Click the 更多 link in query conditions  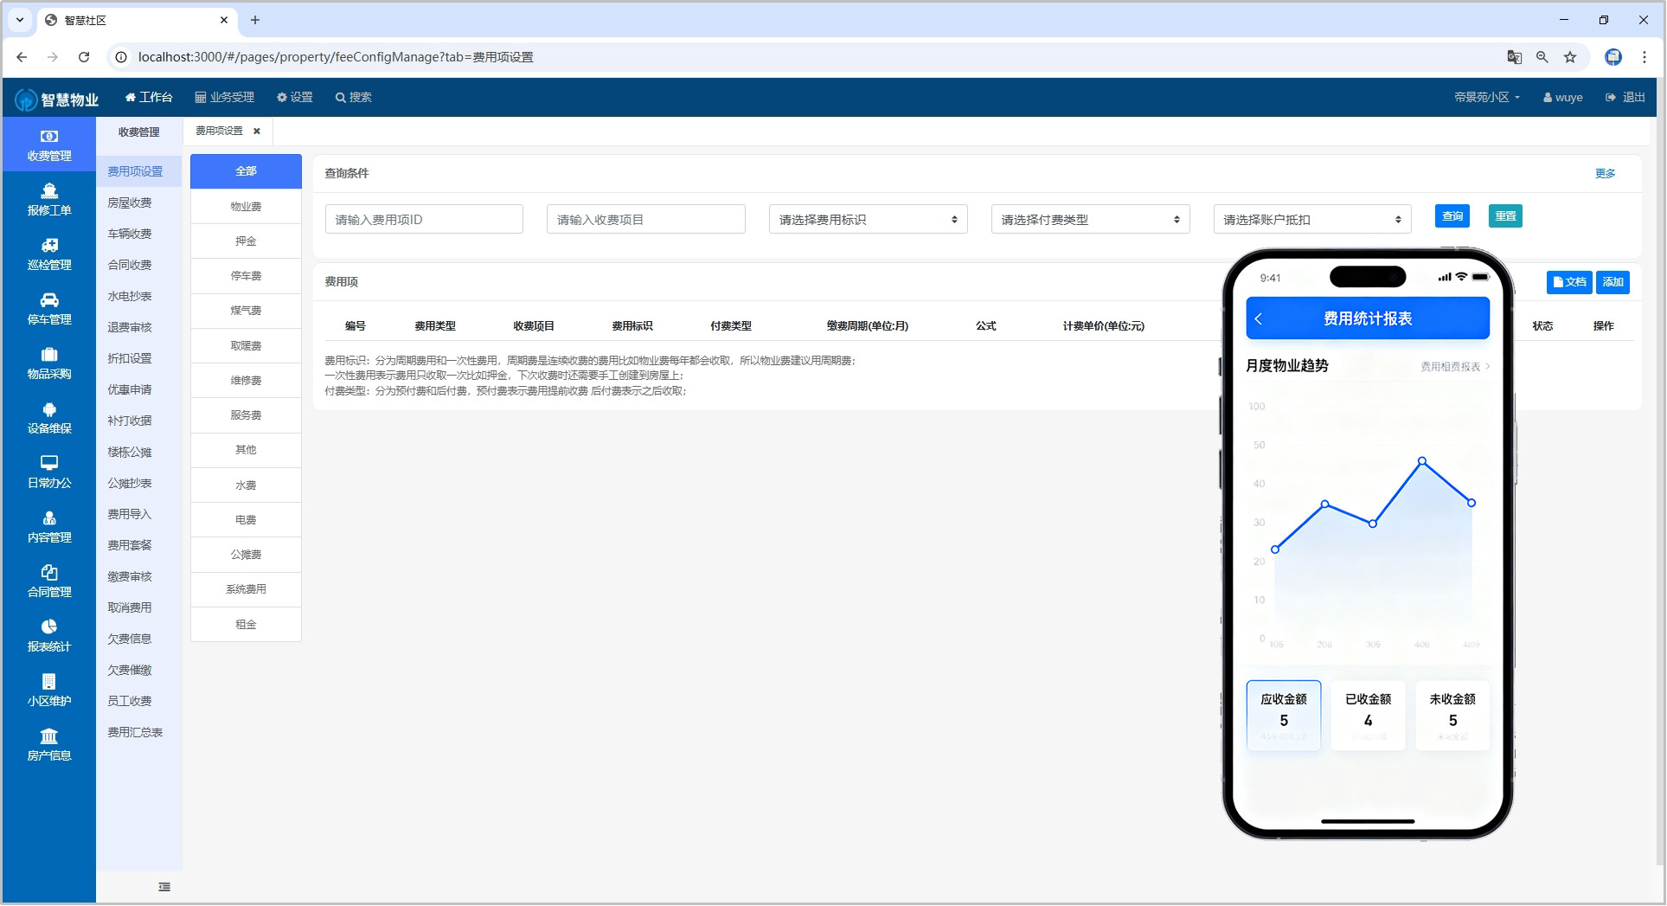1605,174
